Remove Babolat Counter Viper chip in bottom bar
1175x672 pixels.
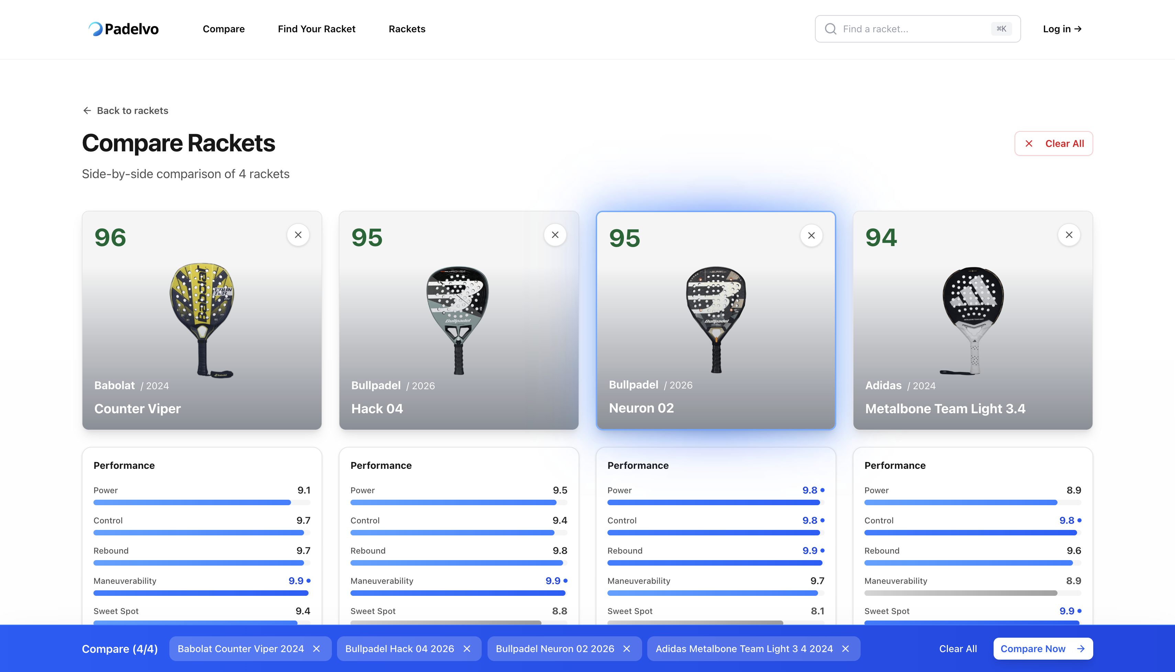coord(316,648)
